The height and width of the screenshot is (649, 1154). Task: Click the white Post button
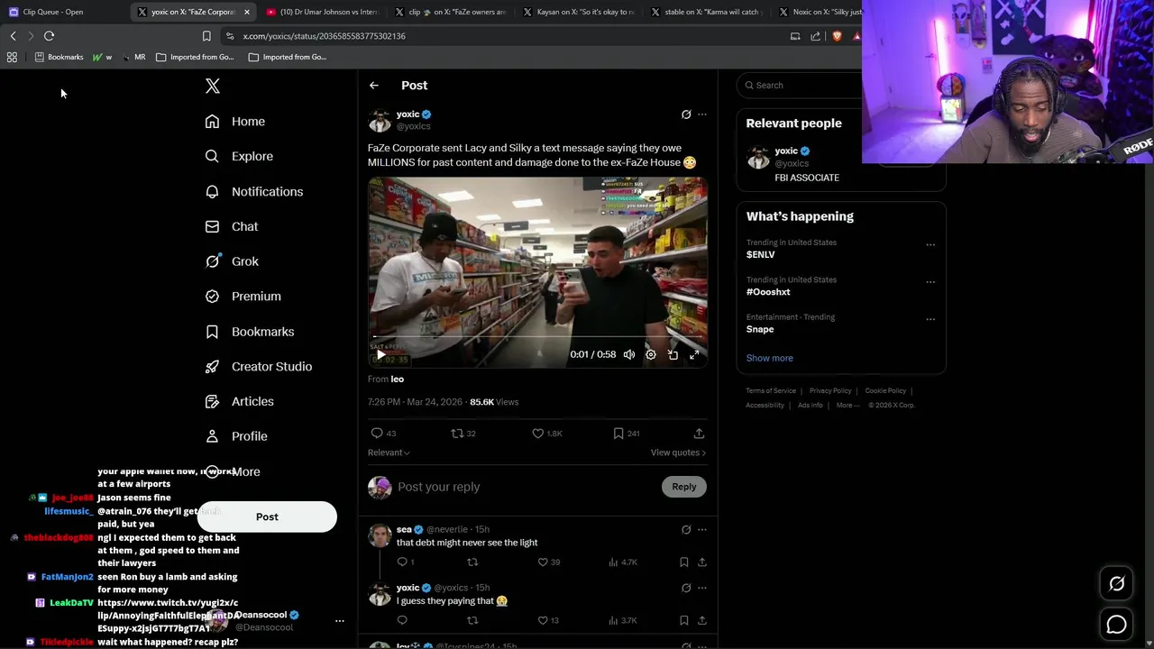[x=267, y=516]
